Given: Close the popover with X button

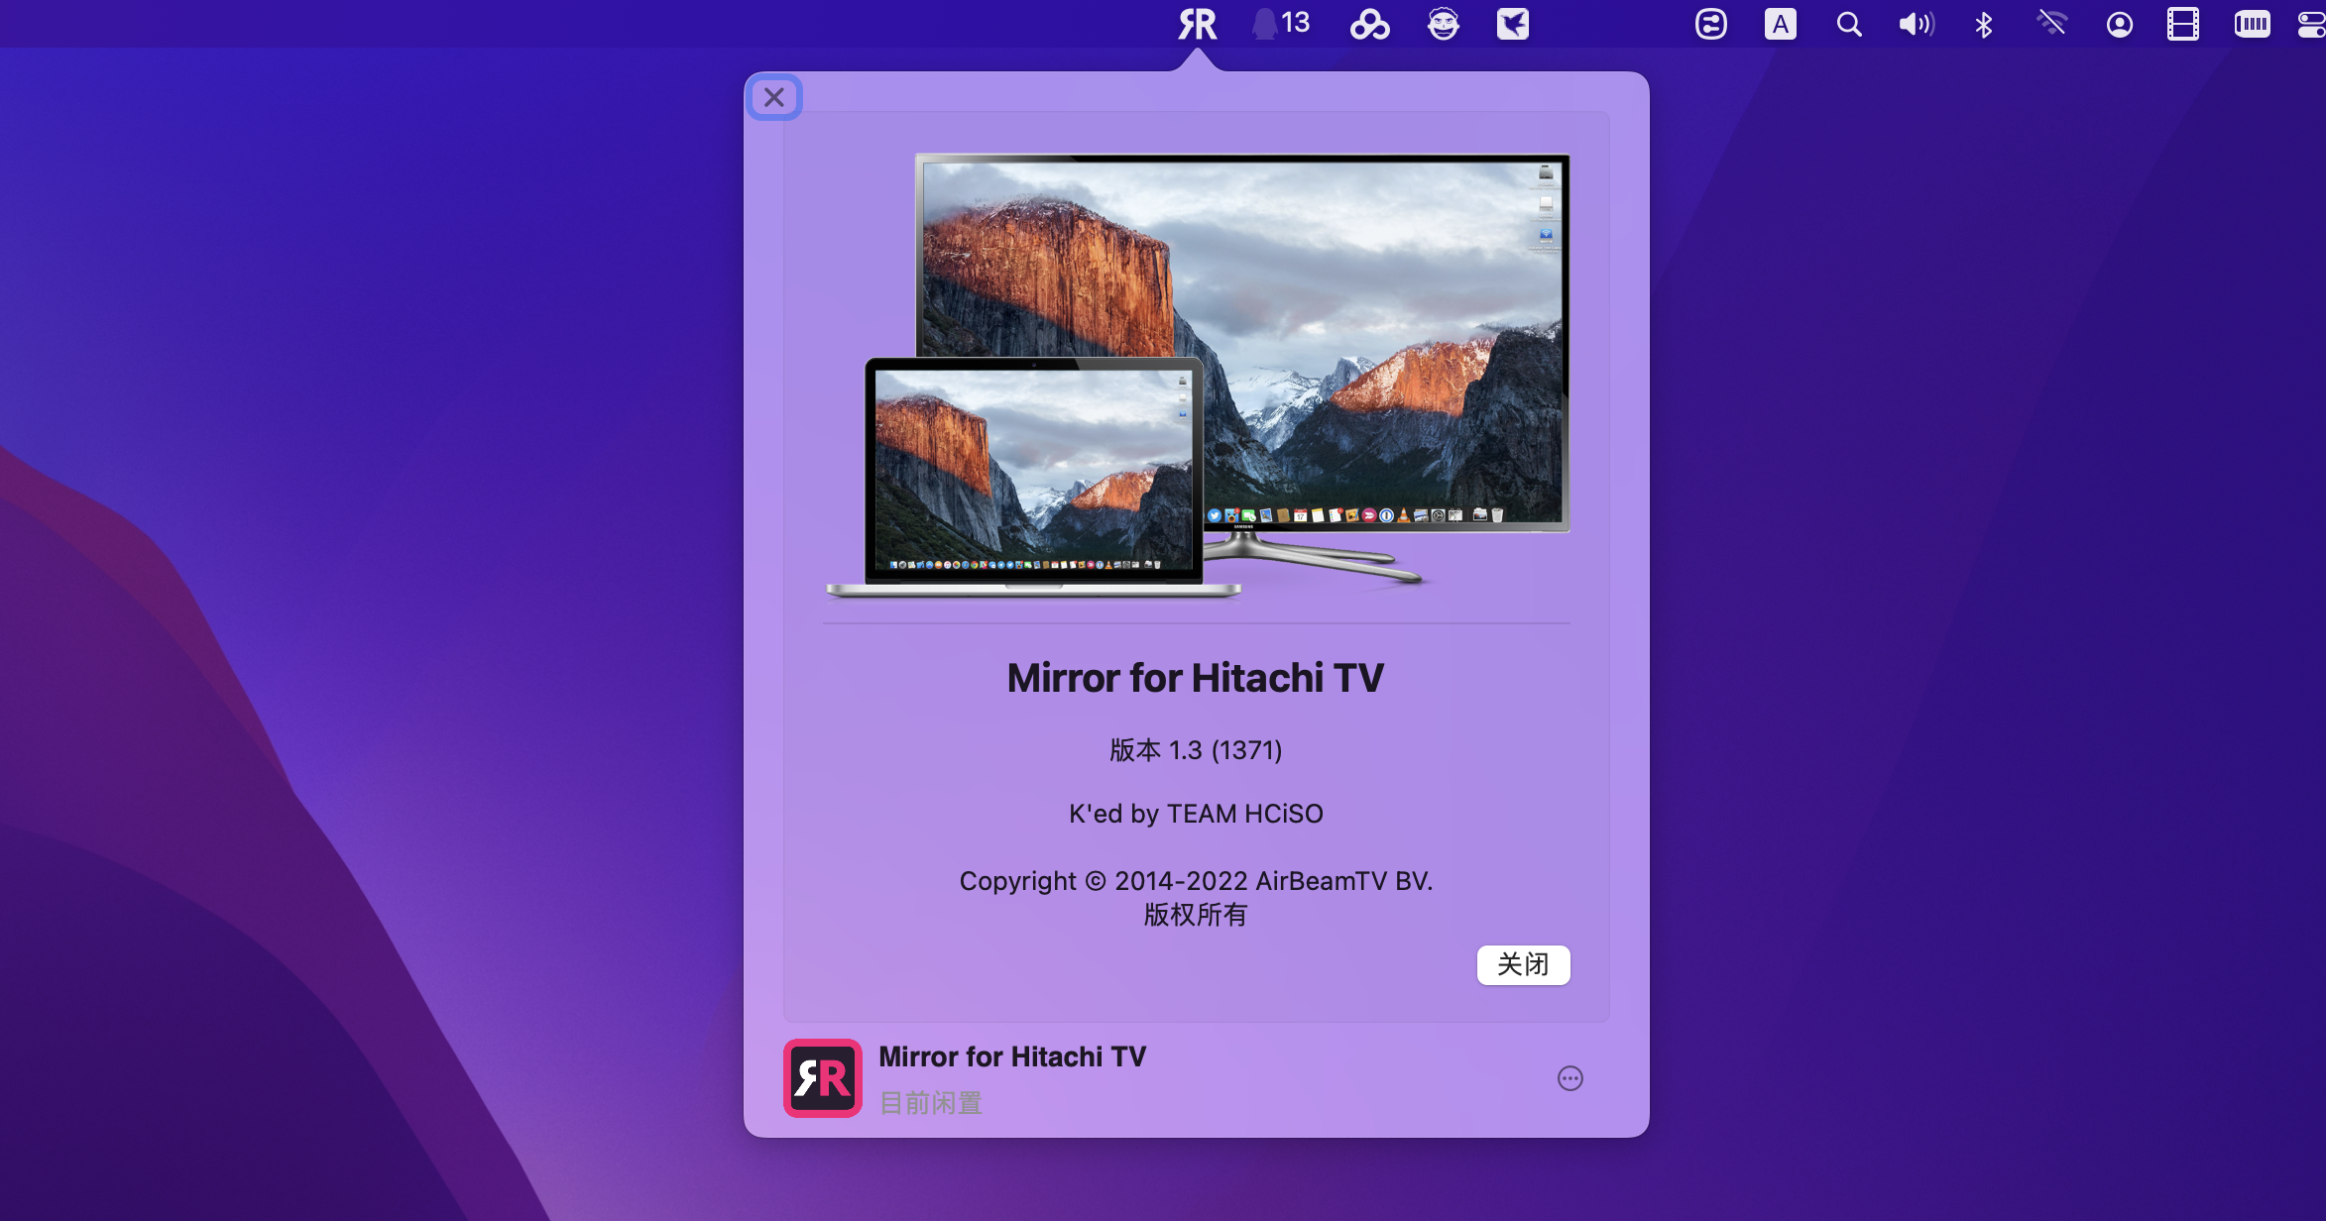Looking at the screenshot, I should [x=774, y=97].
